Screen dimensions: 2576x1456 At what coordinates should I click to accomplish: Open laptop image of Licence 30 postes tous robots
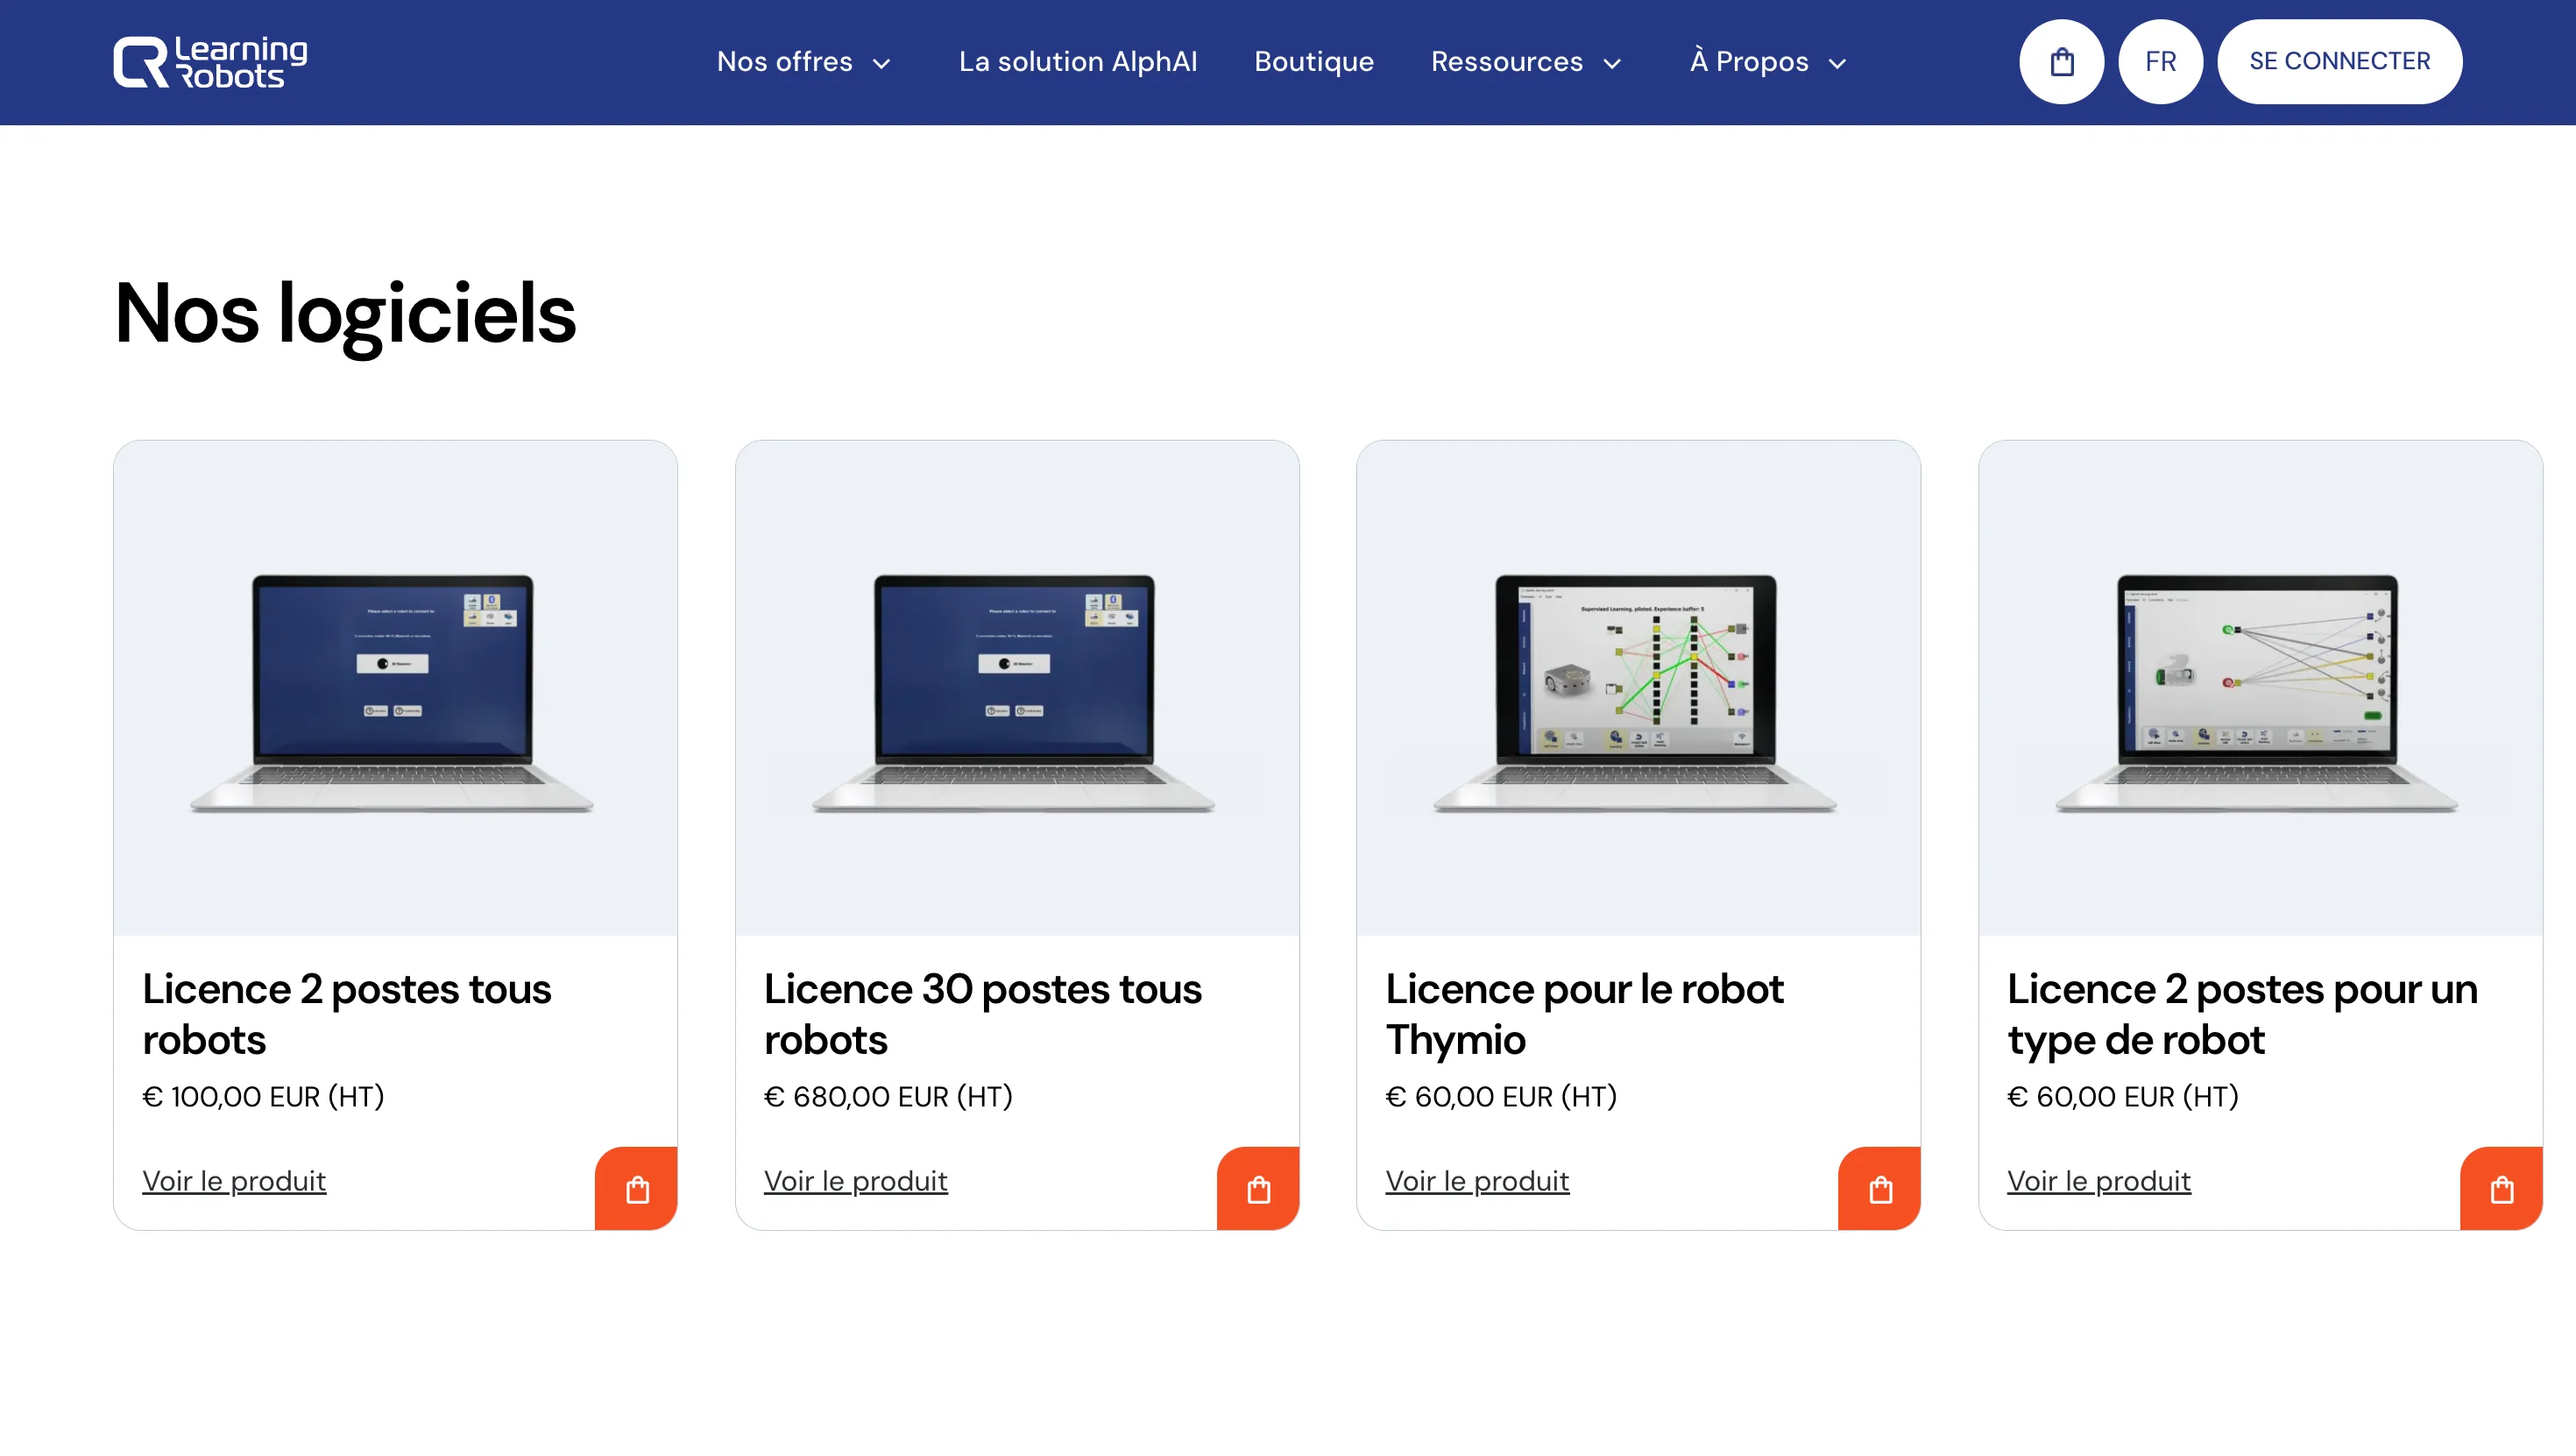[x=1017, y=688]
